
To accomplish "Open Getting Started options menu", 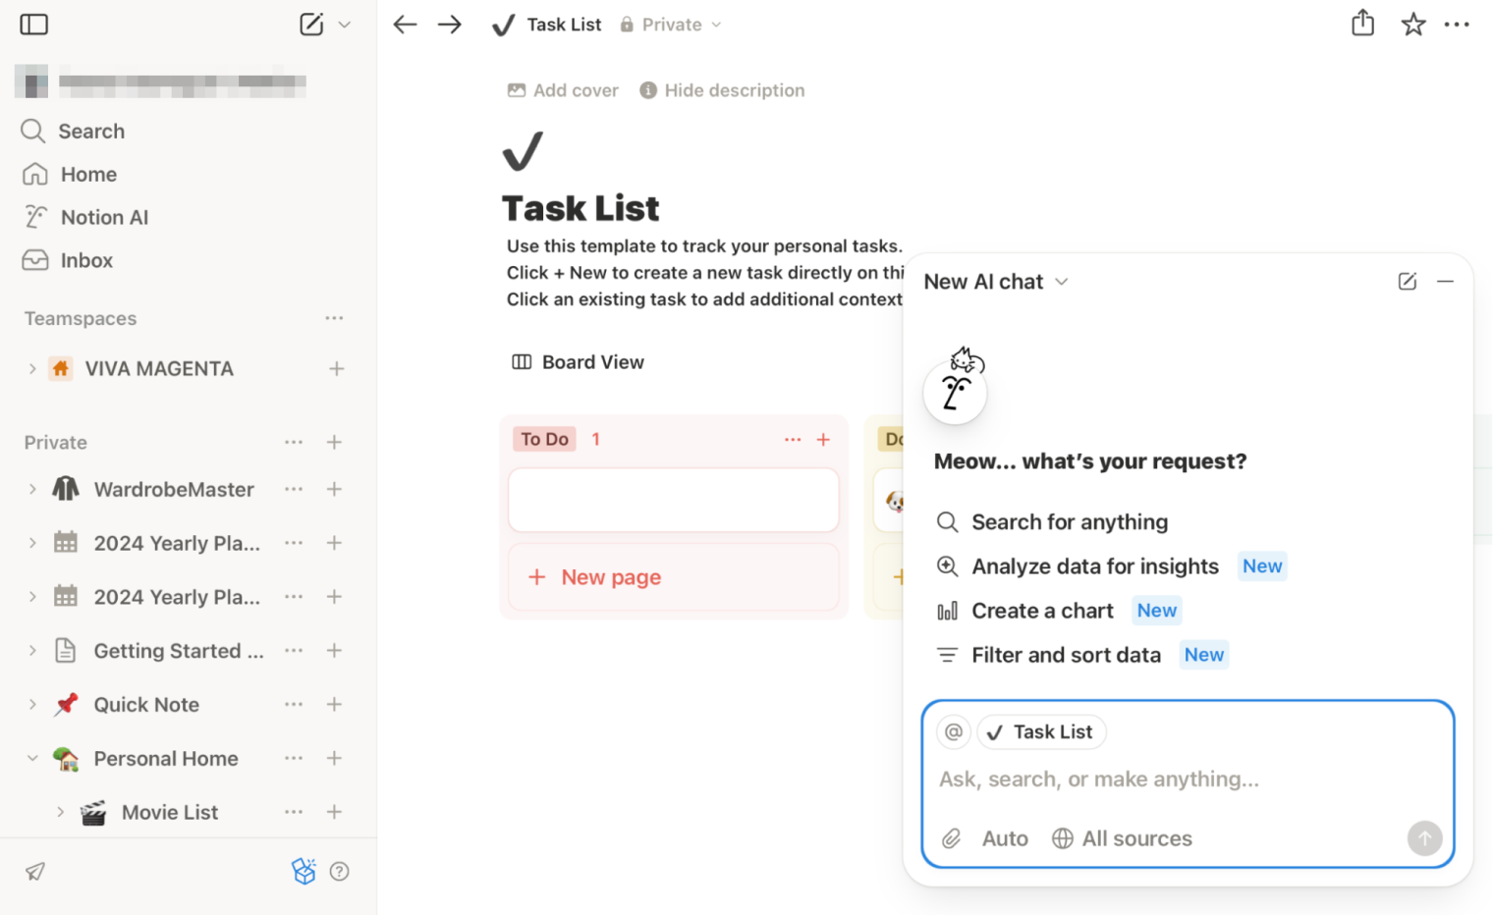I will click(x=294, y=651).
